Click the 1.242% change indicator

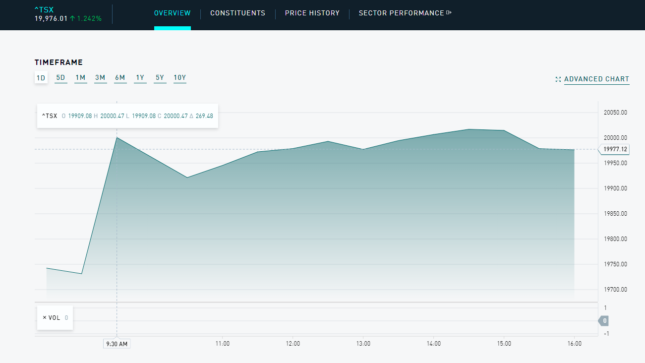[89, 19]
